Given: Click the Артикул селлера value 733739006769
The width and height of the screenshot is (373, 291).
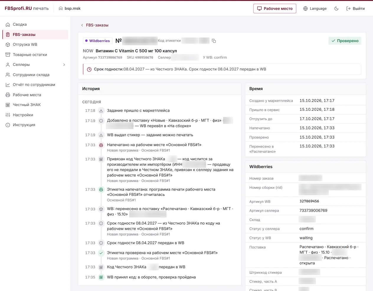Looking at the screenshot, I should (x=313, y=211).
